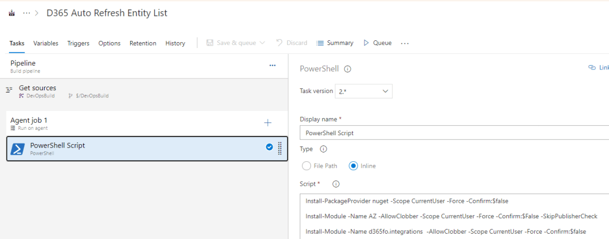Open the toolbar more actions ellipsis
Viewport: 609px width, 239px height.
(404, 43)
